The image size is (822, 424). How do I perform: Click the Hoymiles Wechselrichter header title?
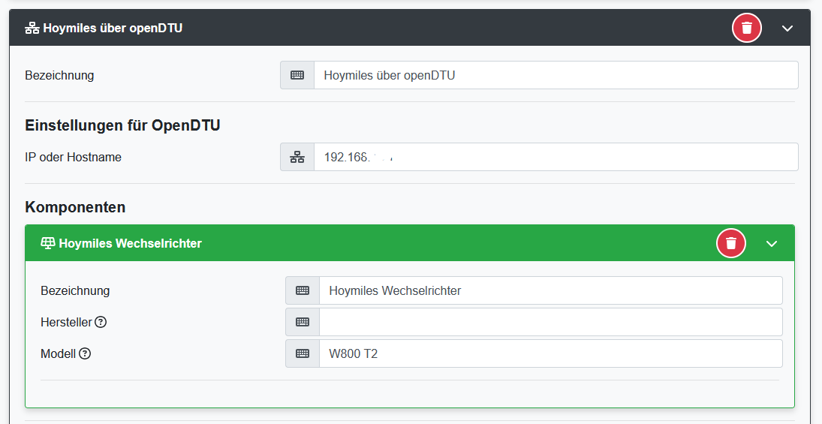pyautogui.click(x=130, y=243)
